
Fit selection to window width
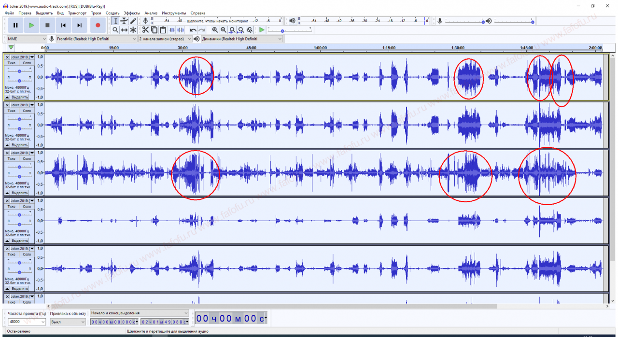[x=232, y=30]
